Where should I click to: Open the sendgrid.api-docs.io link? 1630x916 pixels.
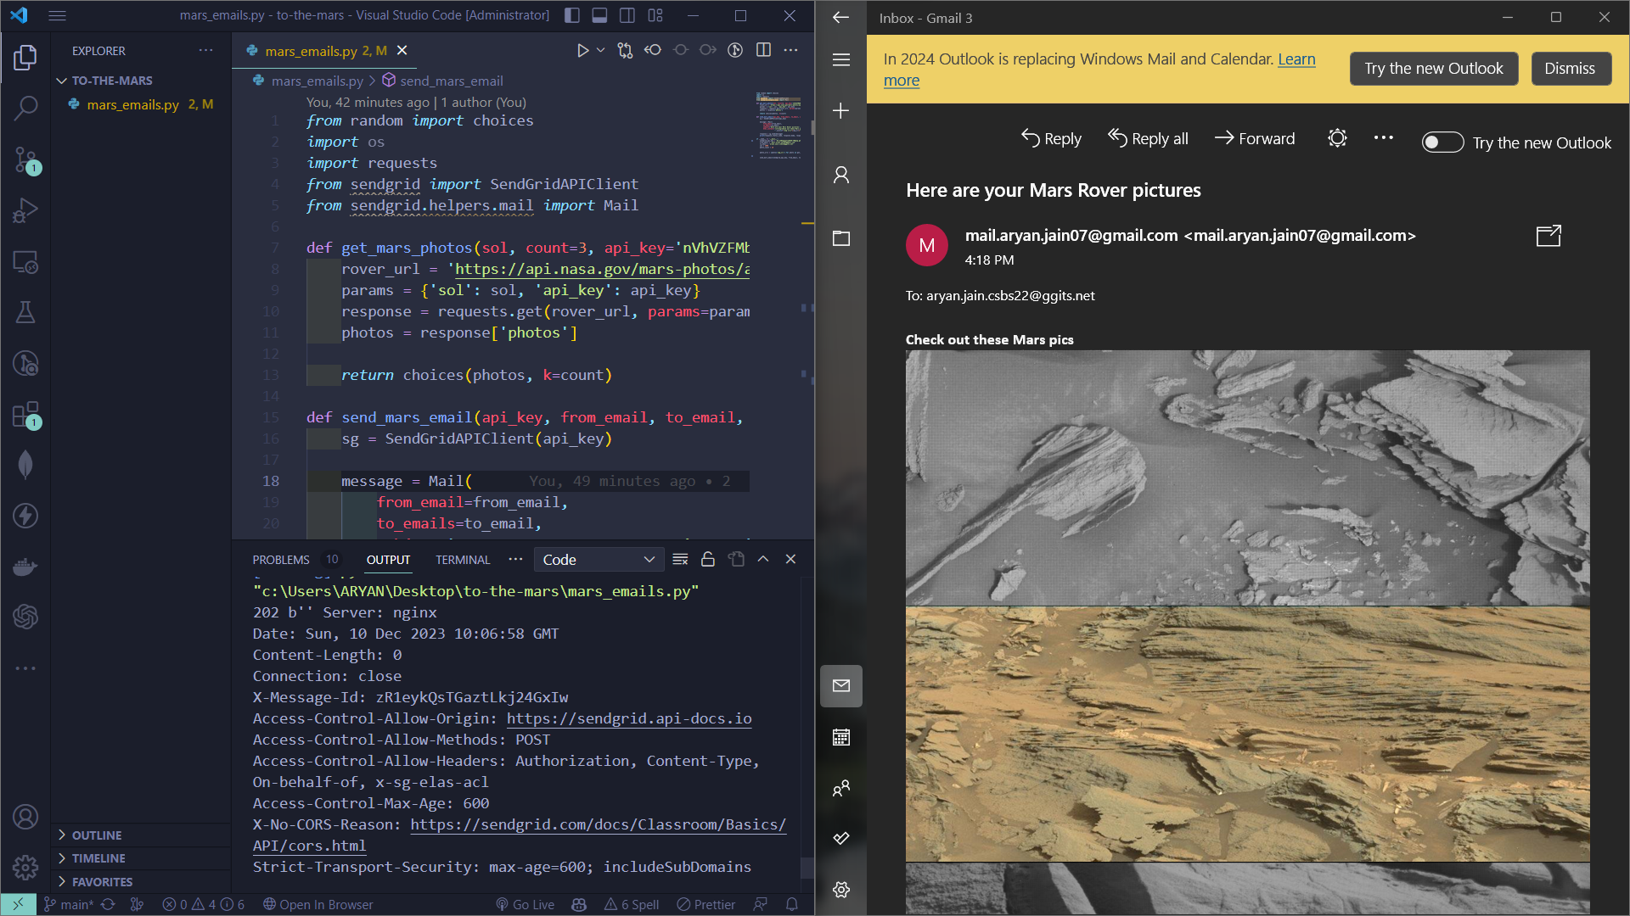click(x=629, y=718)
